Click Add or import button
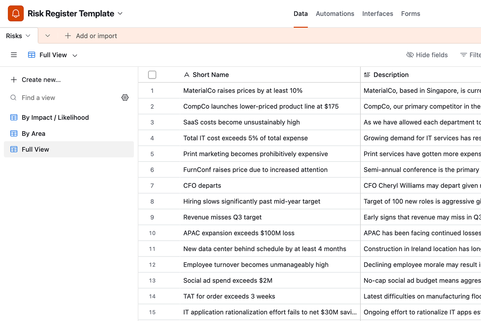The image size is (481, 321). (x=91, y=36)
